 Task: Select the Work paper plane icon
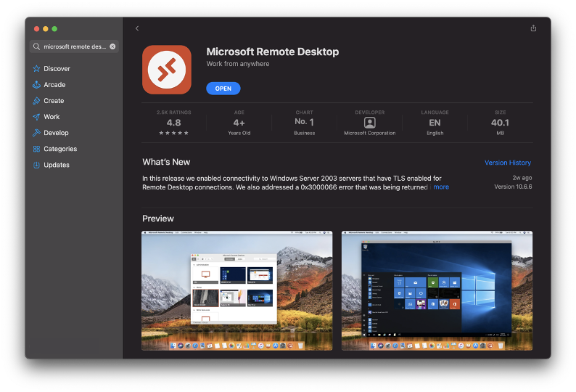click(x=36, y=117)
